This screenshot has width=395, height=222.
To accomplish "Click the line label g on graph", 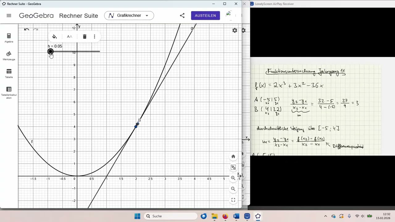I will [192, 28].
